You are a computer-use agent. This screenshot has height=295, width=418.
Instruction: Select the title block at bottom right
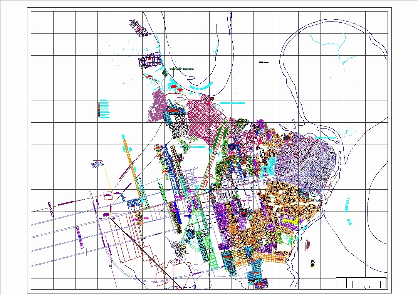point(360,283)
